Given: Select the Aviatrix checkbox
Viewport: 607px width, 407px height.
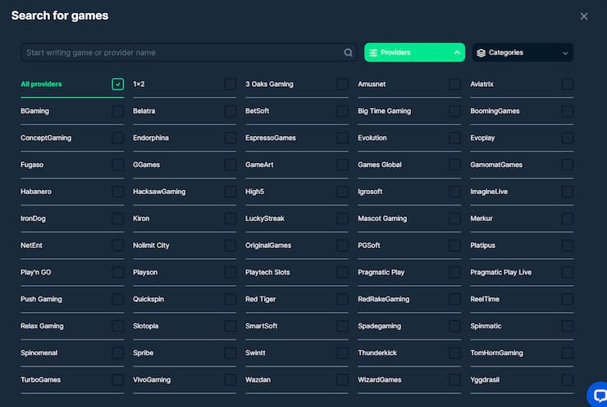Looking at the screenshot, I should coord(567,84).
